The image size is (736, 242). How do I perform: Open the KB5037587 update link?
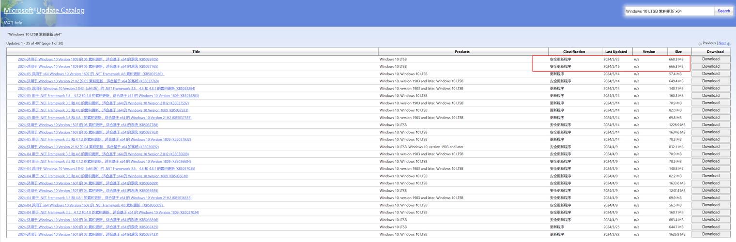pos(105,117)
